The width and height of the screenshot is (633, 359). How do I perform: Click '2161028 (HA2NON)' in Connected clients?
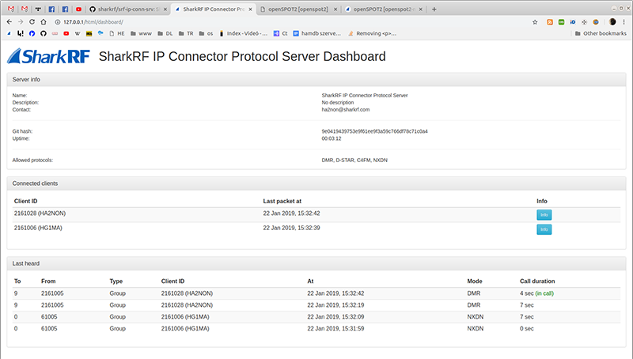point(40,213)
